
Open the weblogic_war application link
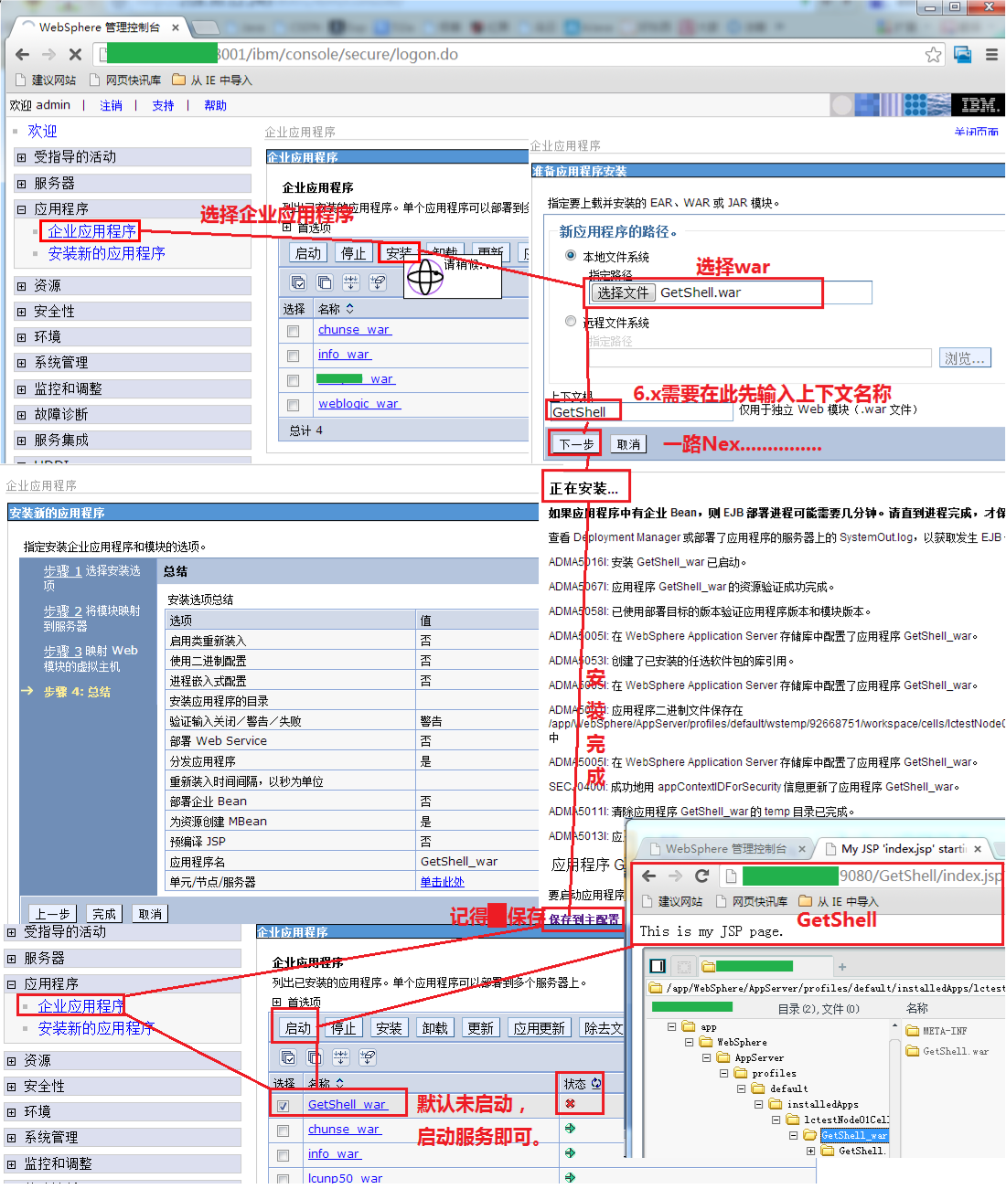pyautogui.click(x=359, y=403)
